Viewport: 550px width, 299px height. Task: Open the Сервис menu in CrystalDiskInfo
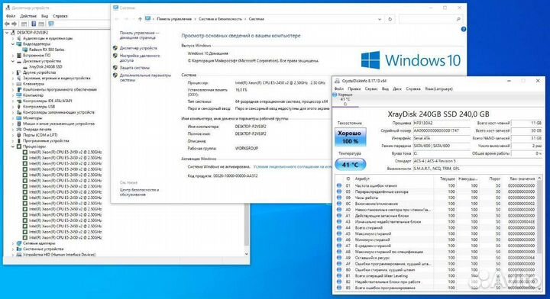371,89
